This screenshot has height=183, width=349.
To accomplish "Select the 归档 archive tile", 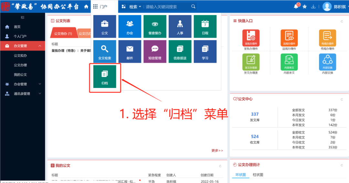I will pos(105,77).
